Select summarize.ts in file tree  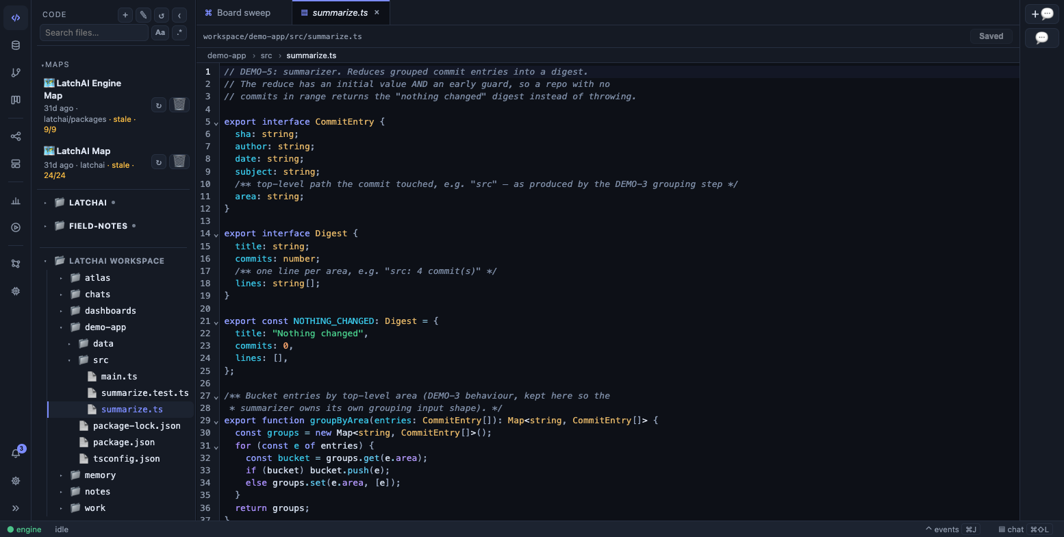pyautogui.click(x=121, y=409)
